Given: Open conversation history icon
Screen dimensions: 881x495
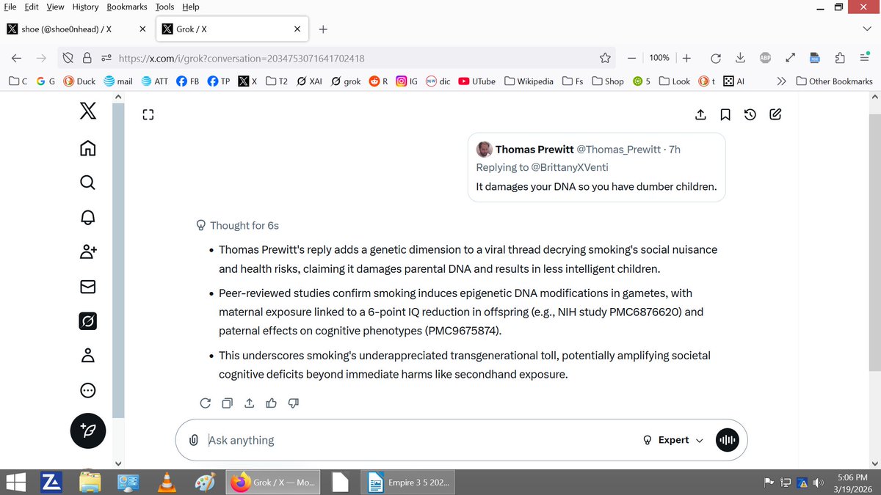Looking at the screenshot, I should click(x=750, y=114).
